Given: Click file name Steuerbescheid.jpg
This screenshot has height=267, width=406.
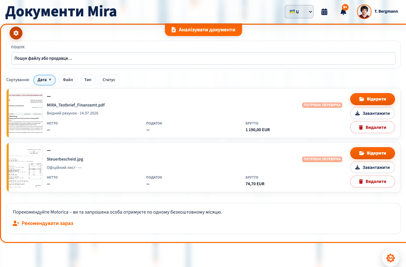Looking at the screenshot, I should click(65, 159).
